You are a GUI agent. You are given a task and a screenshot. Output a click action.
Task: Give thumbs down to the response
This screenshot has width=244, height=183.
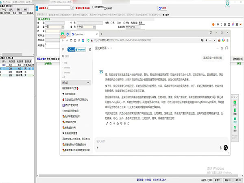[121, 124]
